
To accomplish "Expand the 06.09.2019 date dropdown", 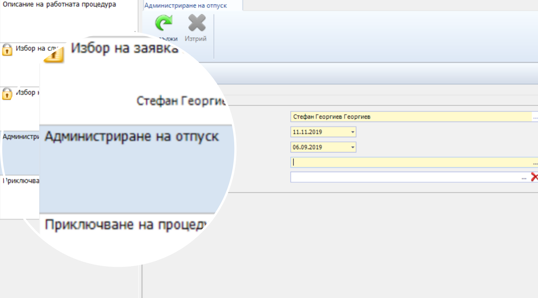I will 352,147.
